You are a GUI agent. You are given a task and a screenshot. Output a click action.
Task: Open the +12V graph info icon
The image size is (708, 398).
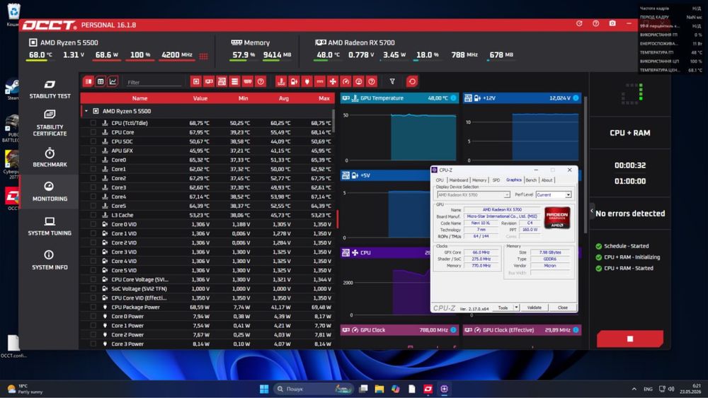(576, 98)
